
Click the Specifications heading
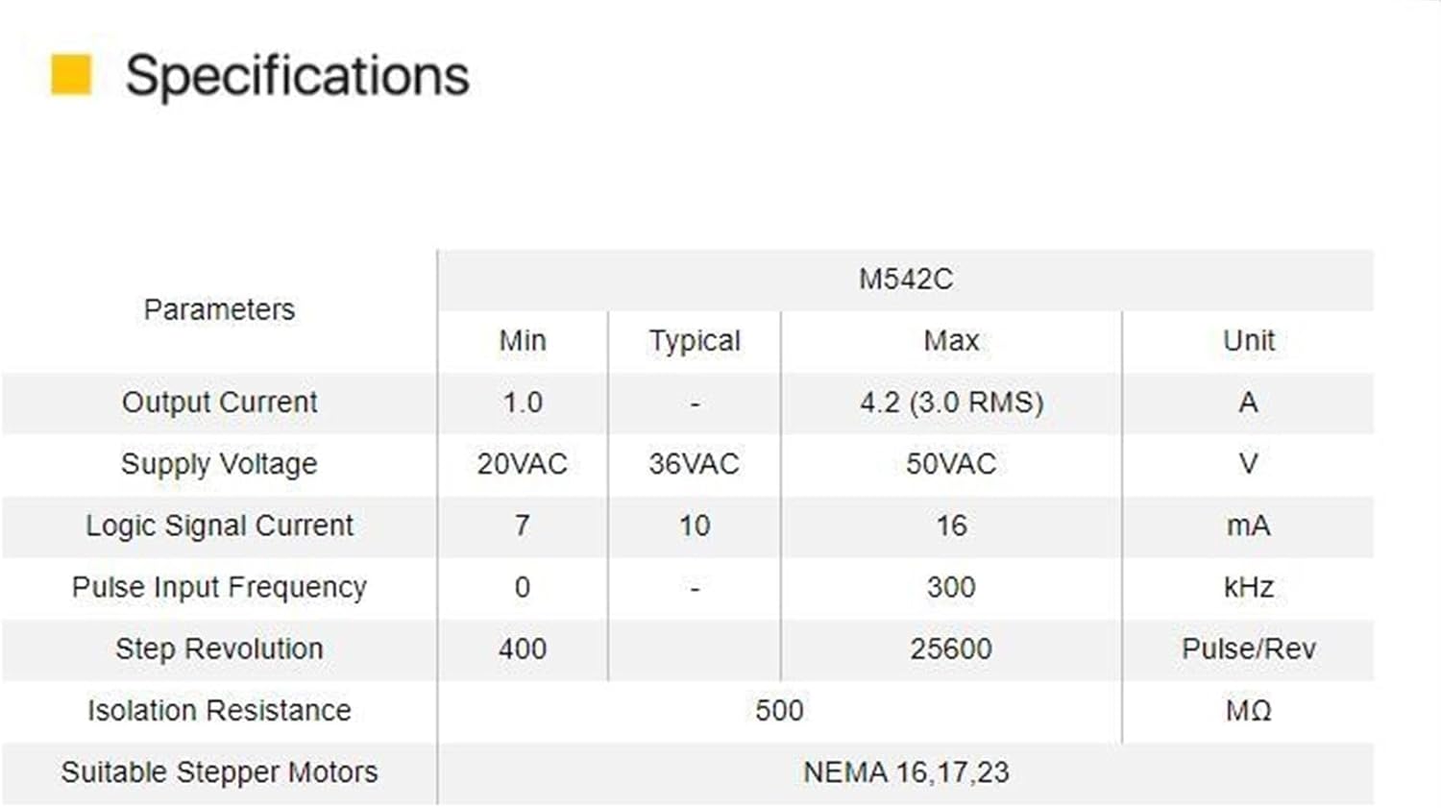coord(297,76)
